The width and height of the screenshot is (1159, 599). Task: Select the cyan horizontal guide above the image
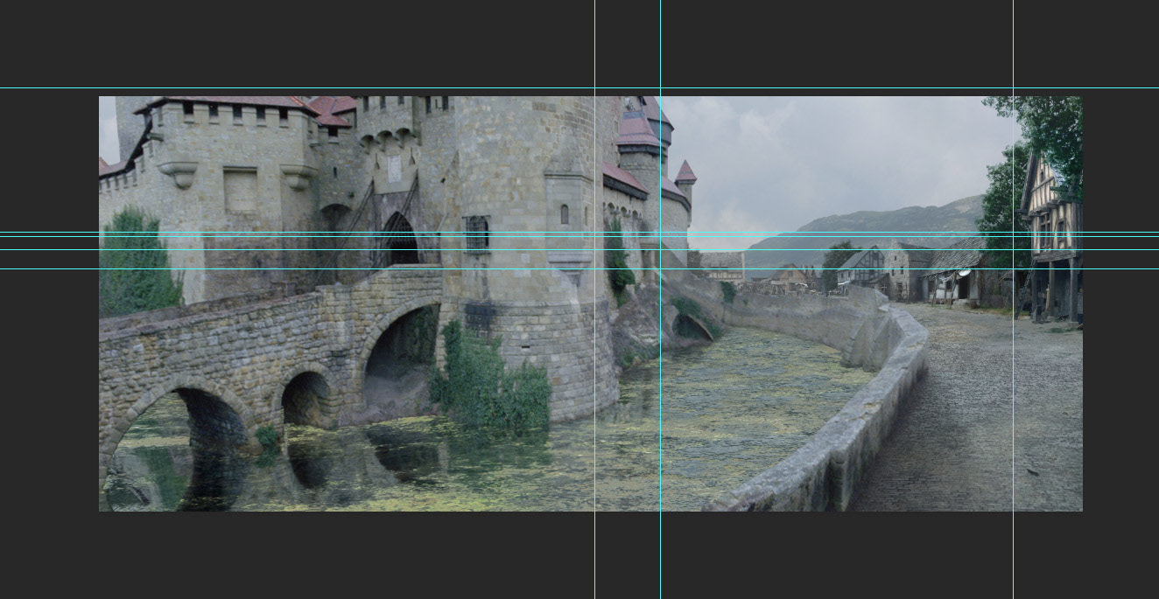[x=579, y=87]
